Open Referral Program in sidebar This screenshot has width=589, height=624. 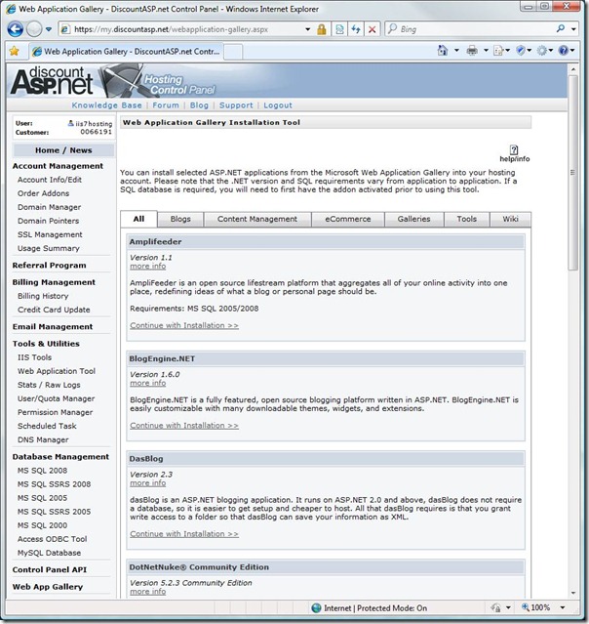pos(49,266)
